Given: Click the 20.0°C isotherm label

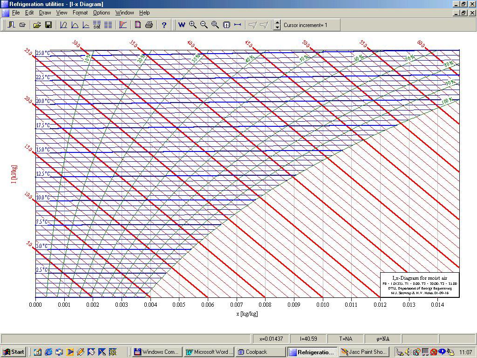Looking at the screenshot, I should [43, 101].
